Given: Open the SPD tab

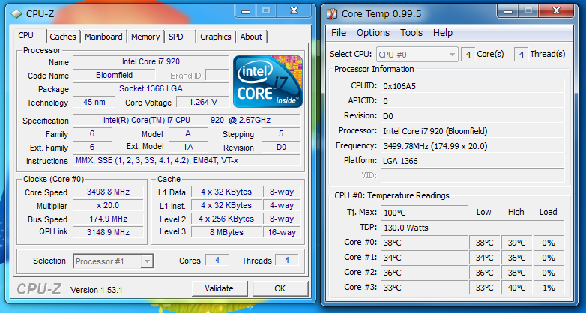Looking at the screenshot, I should click(176, 37).
